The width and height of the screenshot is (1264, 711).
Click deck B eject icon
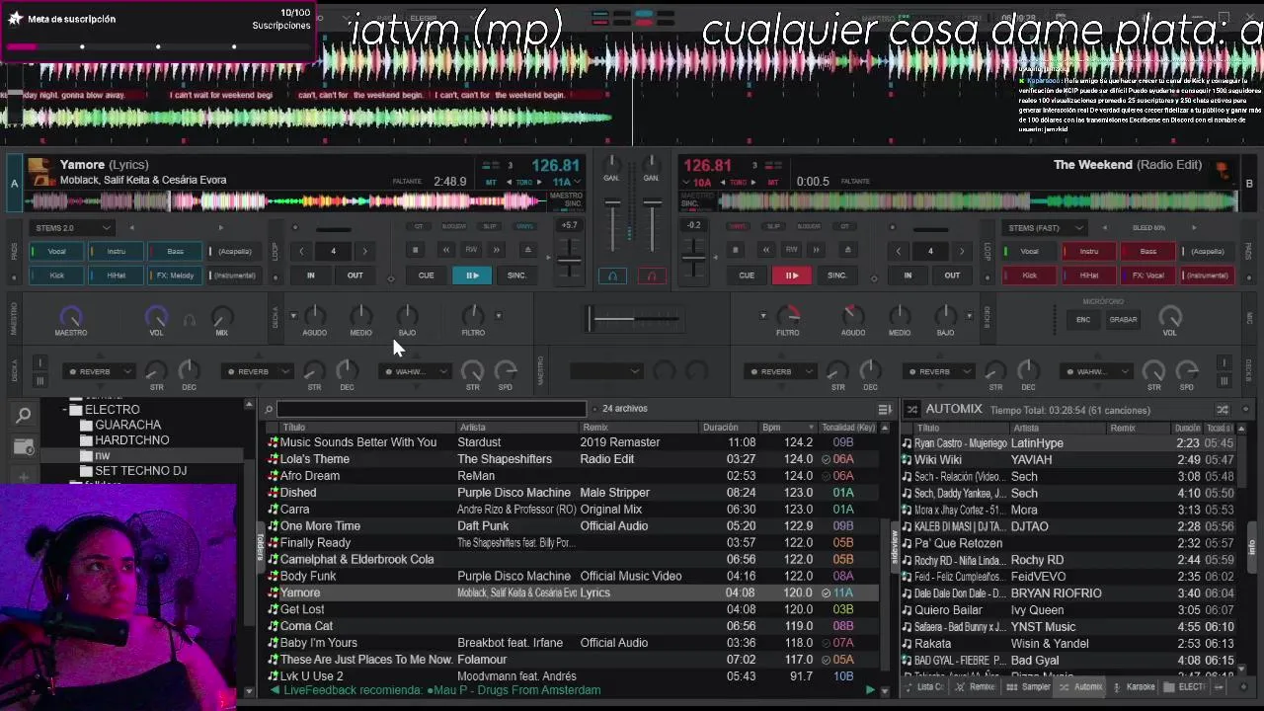(847, 250)
